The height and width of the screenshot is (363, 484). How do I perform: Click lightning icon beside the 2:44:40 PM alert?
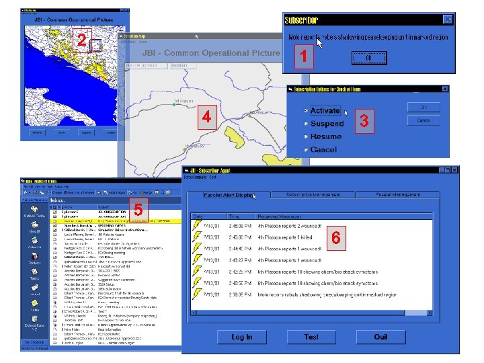(x=196, y=249)
